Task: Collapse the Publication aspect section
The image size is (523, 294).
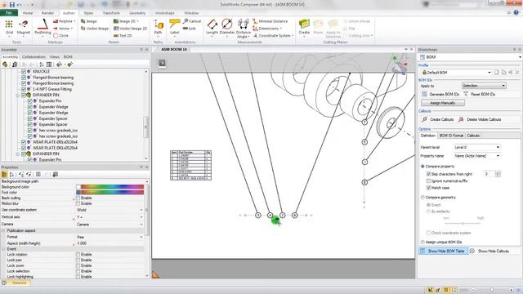Action: 3,230
